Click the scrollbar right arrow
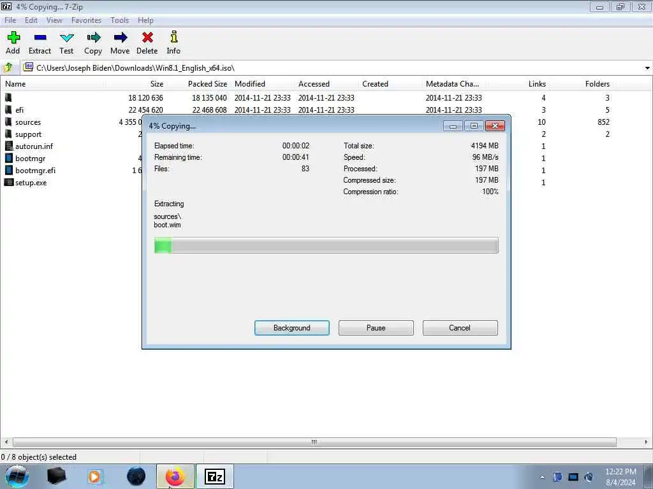653x489 pixels. [x=647, y=442]
